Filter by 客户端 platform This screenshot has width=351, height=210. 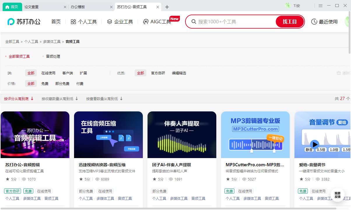coord(68,73)
